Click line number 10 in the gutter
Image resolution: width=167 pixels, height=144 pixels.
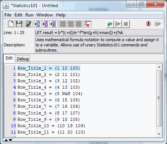[x=13, y=126]
